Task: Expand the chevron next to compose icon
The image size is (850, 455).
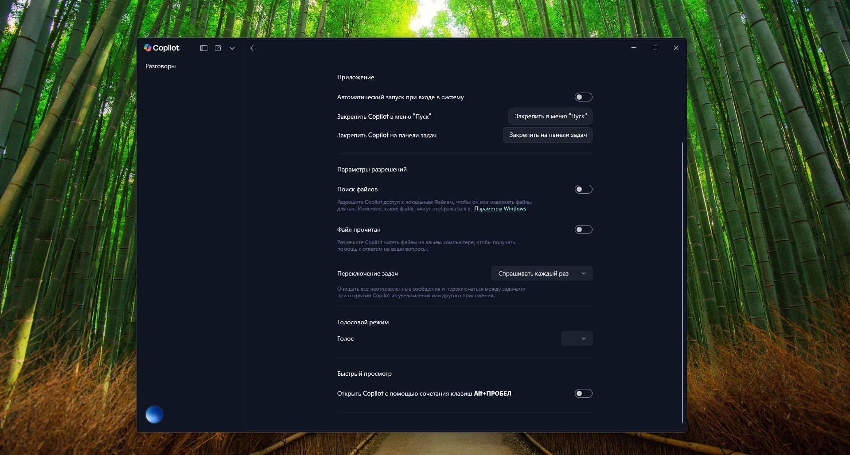Action: tap(232, 48)
